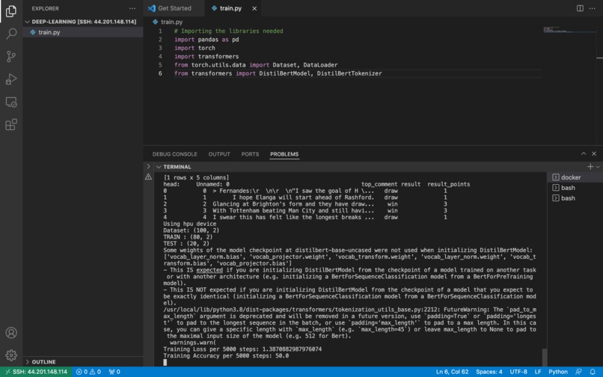Image resolution: width=603 pixels, height=377 pixels.
Task: Click line 1 comment 'Importing the libraries needed'
Action: click(x=228, y=31)
